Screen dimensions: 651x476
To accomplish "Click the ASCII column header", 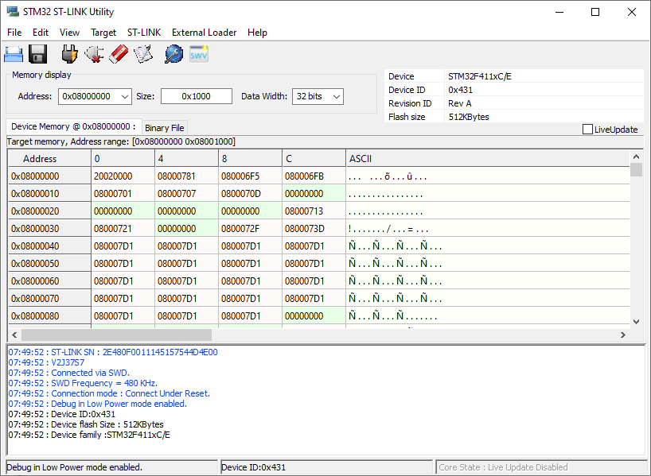I will click(x=488, y=158).
